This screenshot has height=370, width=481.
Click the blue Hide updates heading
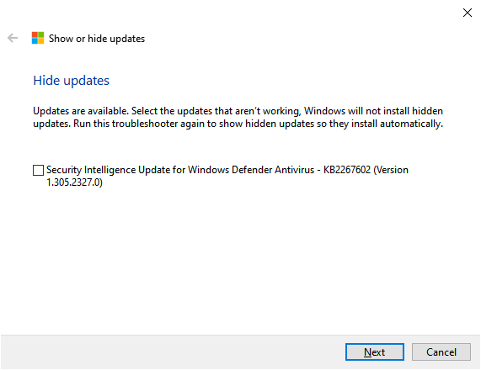[x=71, y=81]
